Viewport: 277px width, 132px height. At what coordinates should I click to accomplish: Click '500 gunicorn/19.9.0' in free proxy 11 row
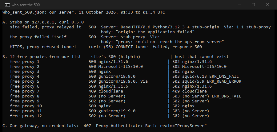(x=112, y=111)
